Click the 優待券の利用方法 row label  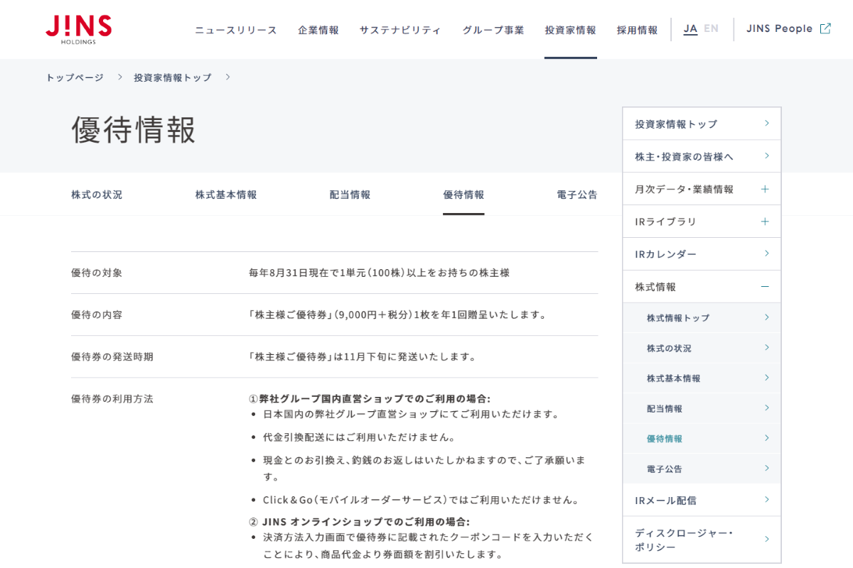pyautogui.click(x=112, y=398)
